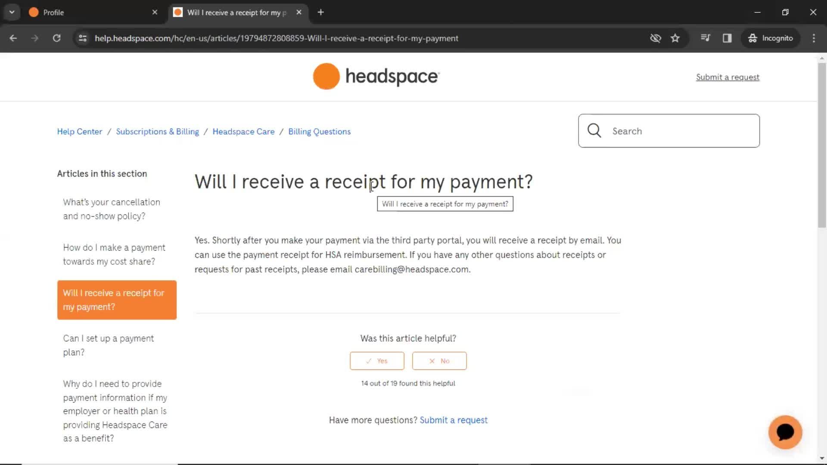The image size is (827, 465).
Task: Open the Incognito profile indicator
Action: tap(771, 38)
